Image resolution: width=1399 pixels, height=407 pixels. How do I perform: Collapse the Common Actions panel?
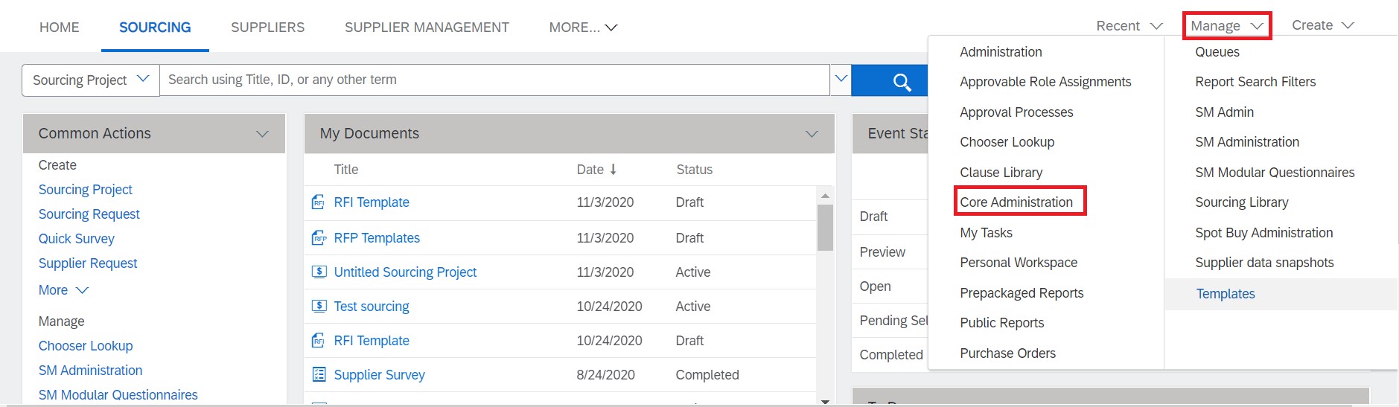tap(262, 134)
